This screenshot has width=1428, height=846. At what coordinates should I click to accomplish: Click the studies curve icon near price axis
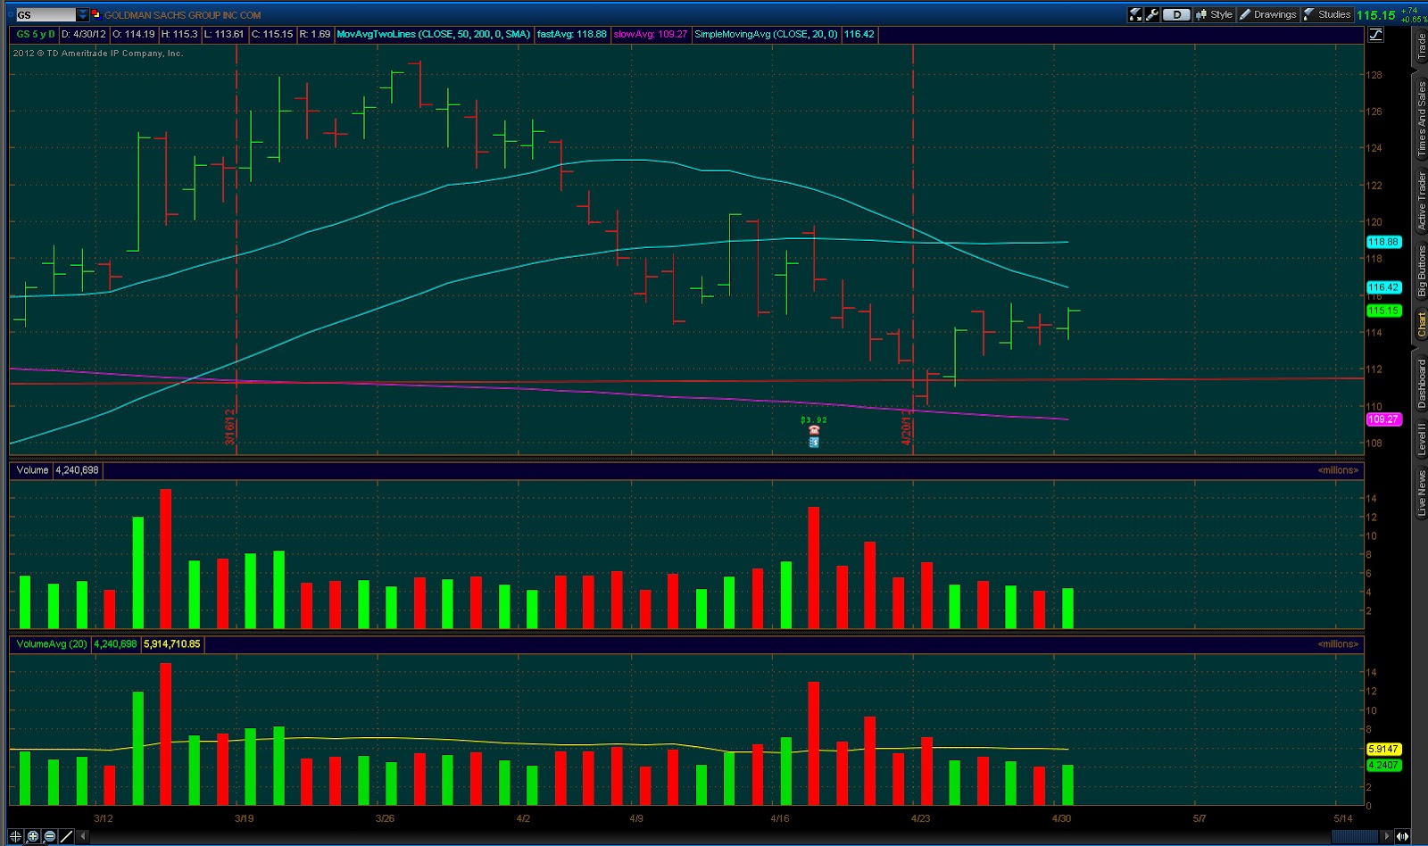[x=1375, y=35]
